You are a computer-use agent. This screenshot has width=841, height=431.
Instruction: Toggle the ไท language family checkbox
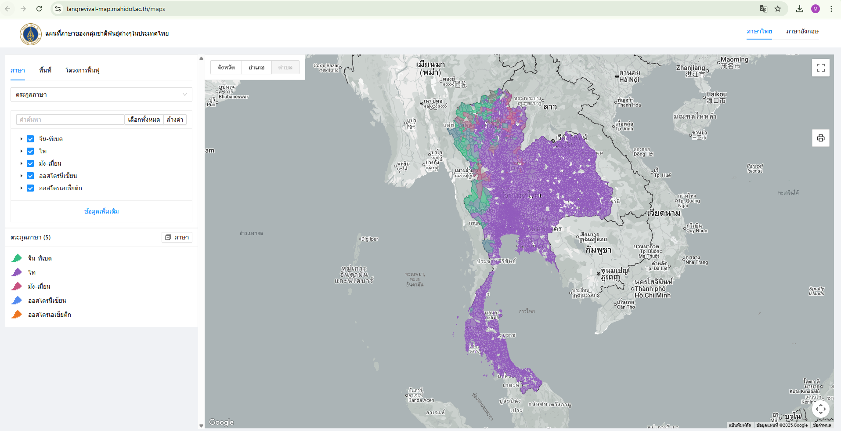click(30, 151)
